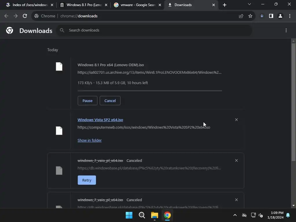296x222 pixels.
Task: Click the scrollbar up arrow
Action: pyautogui.click(x=293, y=41)
